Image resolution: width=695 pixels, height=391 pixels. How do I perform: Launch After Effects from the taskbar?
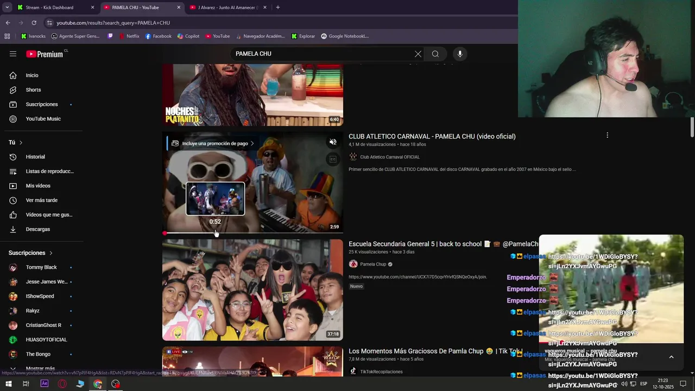click(45, 384)
